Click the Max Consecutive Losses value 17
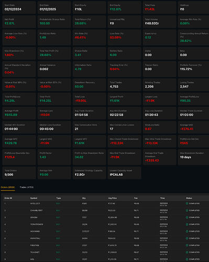The image size is (209, 262). click(x=112, y=129)
